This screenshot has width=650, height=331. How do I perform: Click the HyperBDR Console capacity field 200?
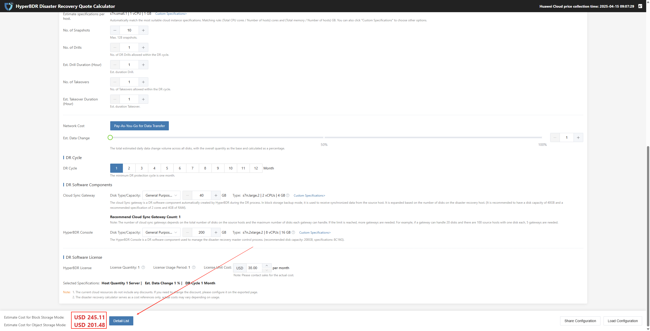coord(202,232)
